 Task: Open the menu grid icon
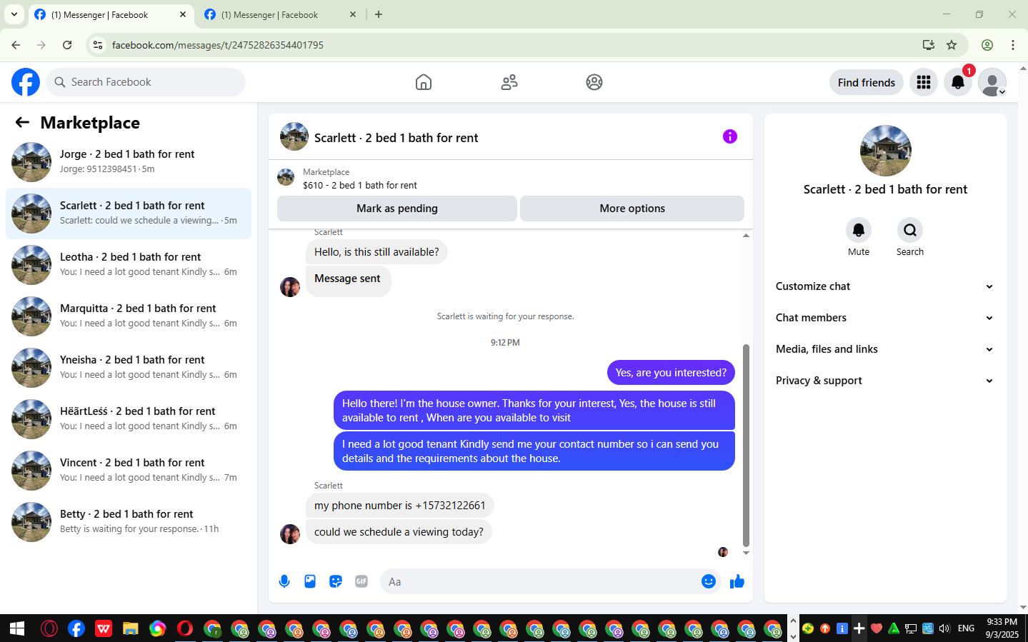[924, 82]
